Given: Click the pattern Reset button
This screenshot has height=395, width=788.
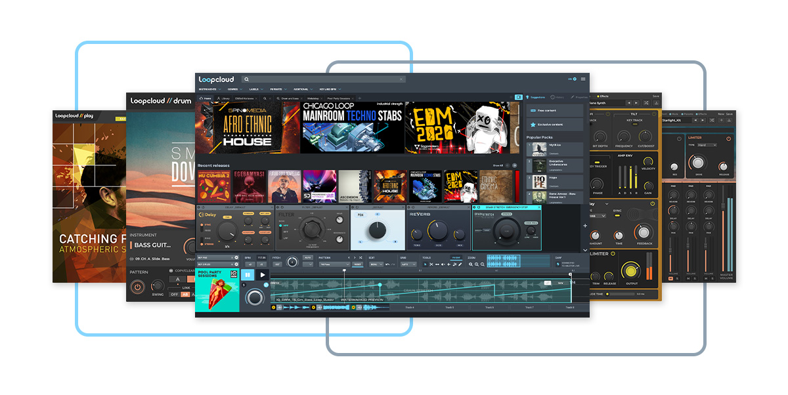Looking at the screenshot, I should click(358, 264).
